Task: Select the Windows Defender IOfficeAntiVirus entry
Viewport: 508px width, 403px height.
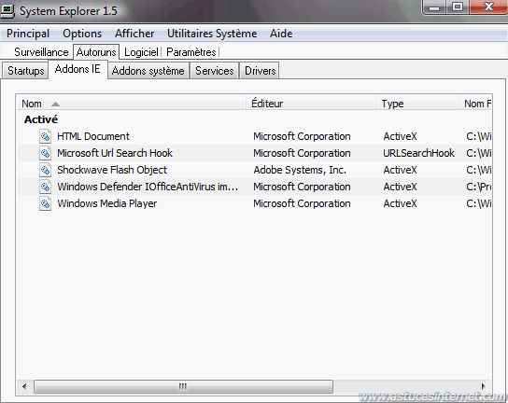Action: [x=148, y=187]
